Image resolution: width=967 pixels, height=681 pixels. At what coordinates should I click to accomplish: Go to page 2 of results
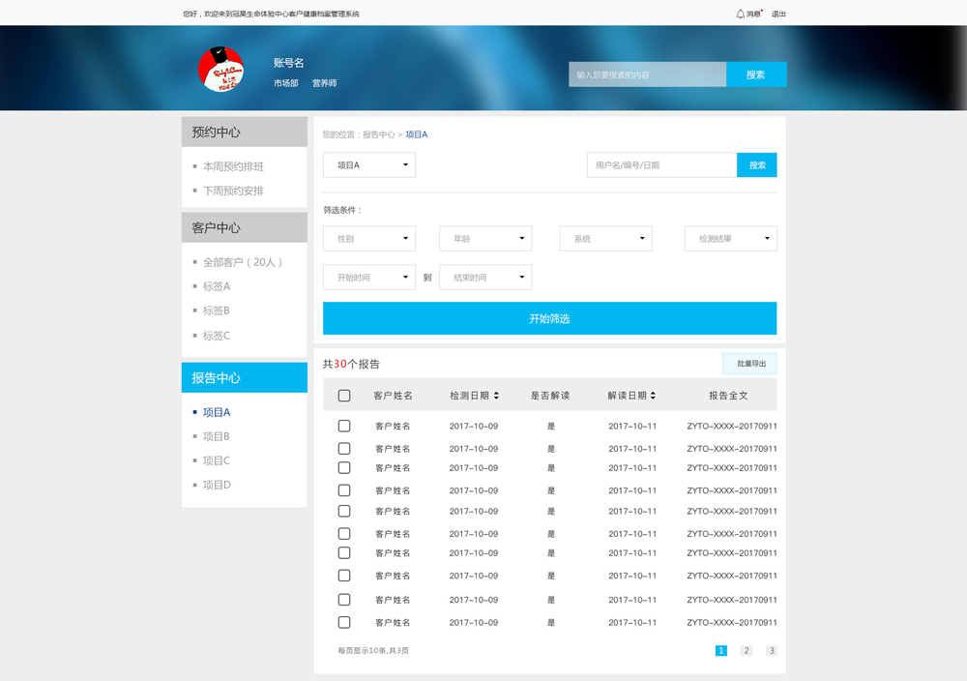pos(747,650)
